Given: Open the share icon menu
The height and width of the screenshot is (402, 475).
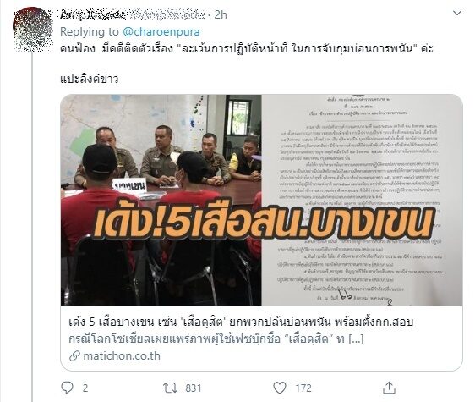Looking at the screenshot, I should click(389, 388).
